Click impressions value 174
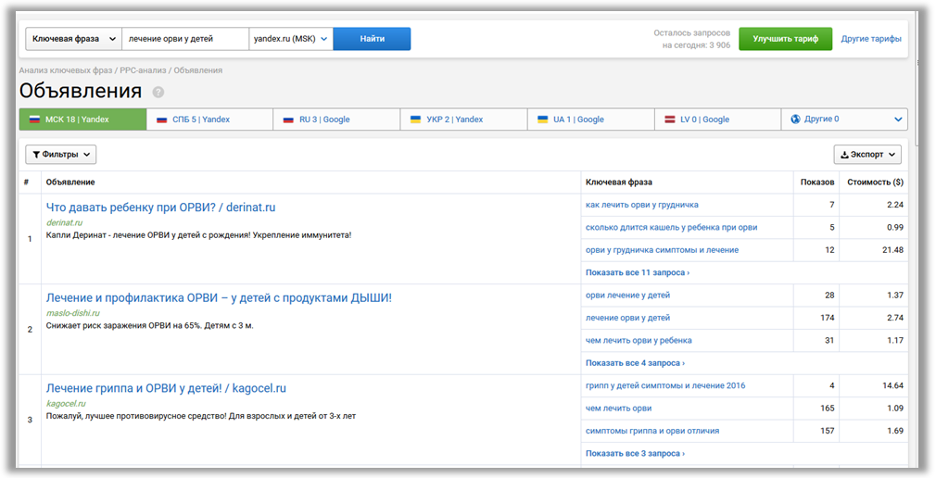Screen dimensions: 936x478 point(828,318)
